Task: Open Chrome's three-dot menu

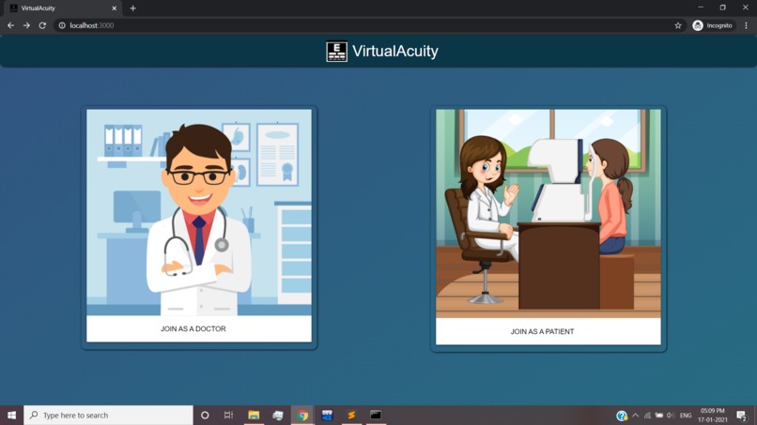Action: point(746,25)
